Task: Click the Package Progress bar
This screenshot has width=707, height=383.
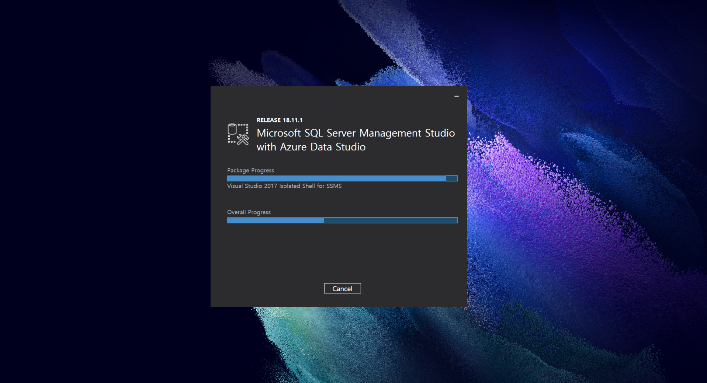Action: [x=342, y=178]
